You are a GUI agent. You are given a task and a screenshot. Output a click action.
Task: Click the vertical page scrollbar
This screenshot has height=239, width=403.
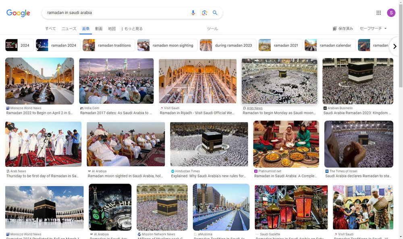401,119
